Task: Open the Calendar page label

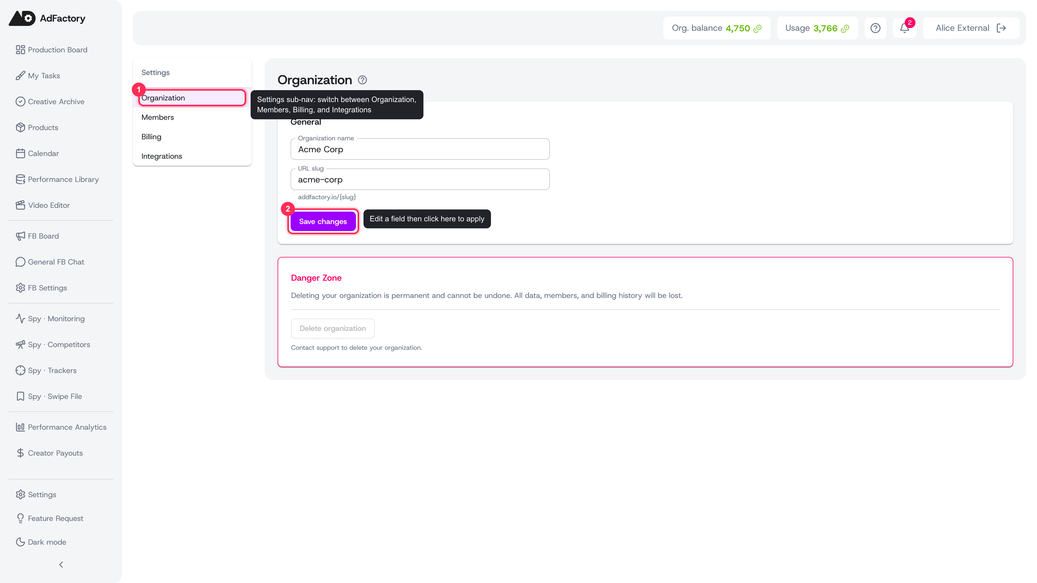Action: (43, 153)
